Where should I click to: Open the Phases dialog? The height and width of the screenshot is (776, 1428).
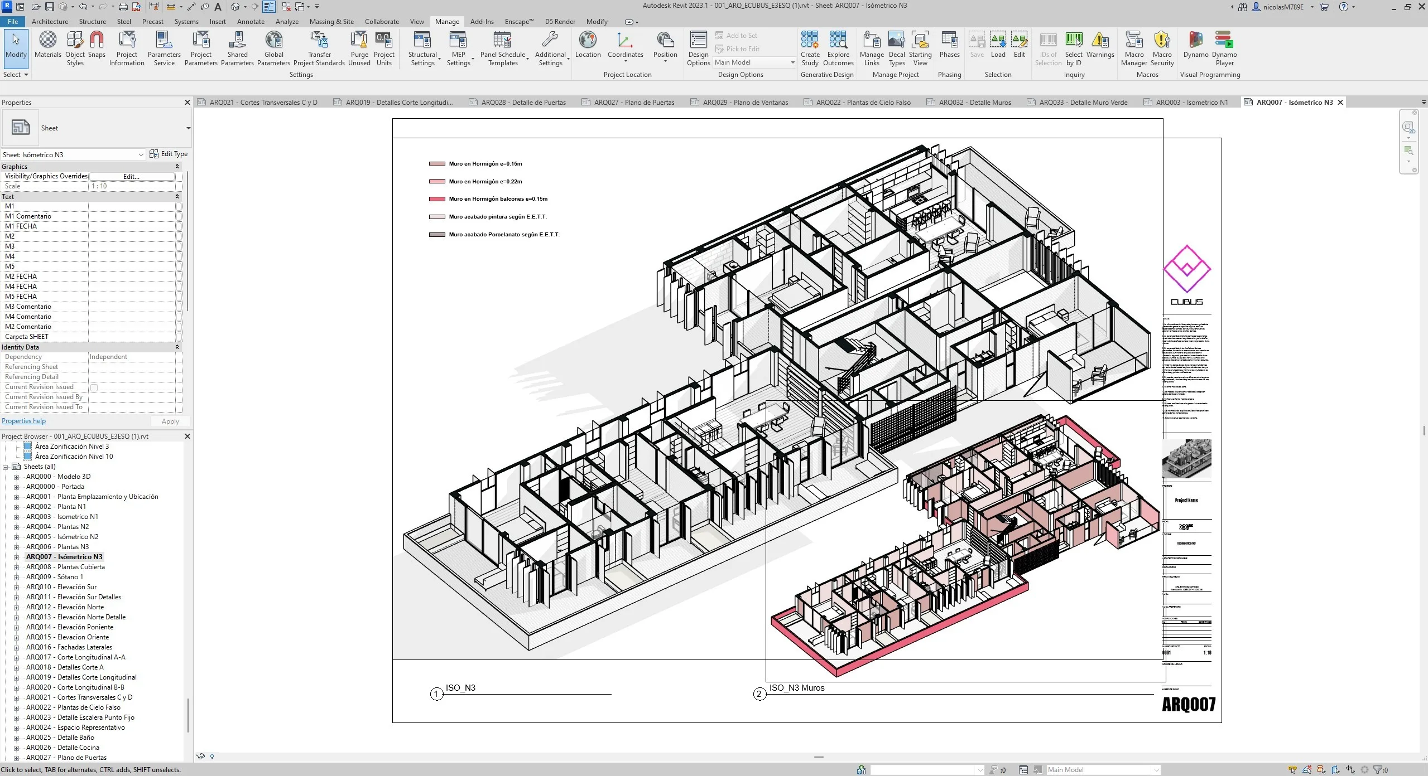pos(949,45)
